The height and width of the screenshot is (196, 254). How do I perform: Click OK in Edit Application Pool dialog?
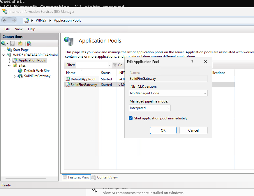[x=163, y=130]
